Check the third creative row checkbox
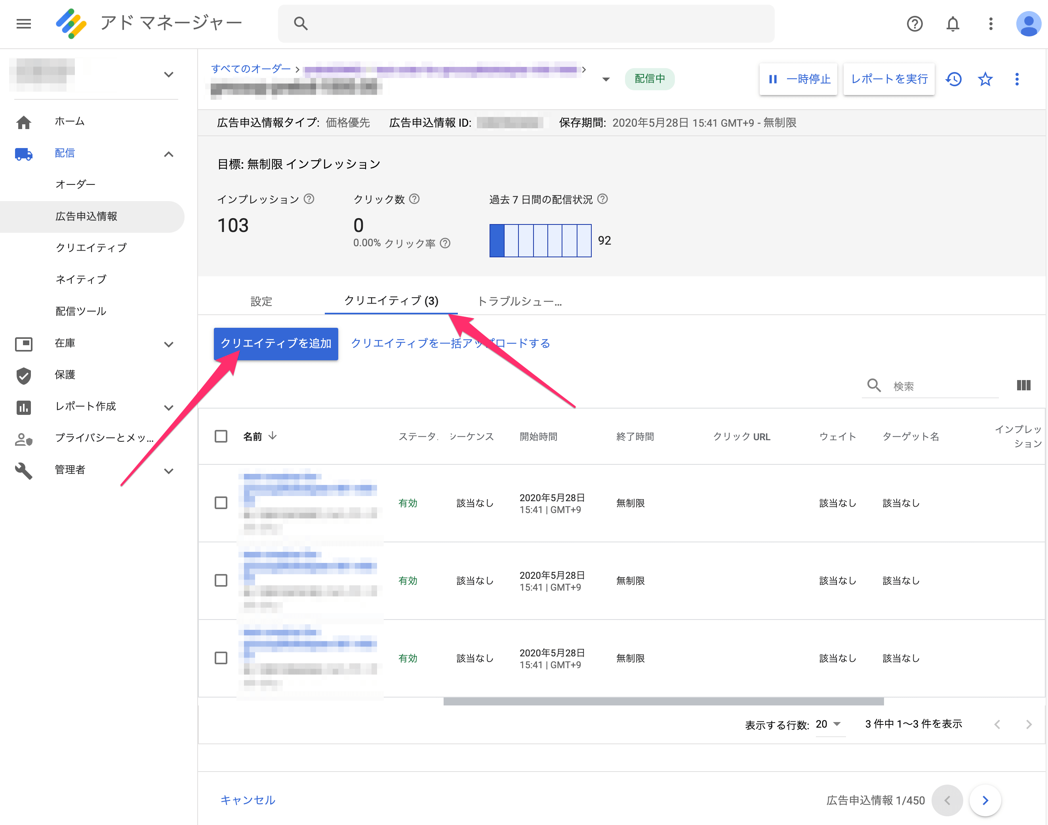 point(221,658)
